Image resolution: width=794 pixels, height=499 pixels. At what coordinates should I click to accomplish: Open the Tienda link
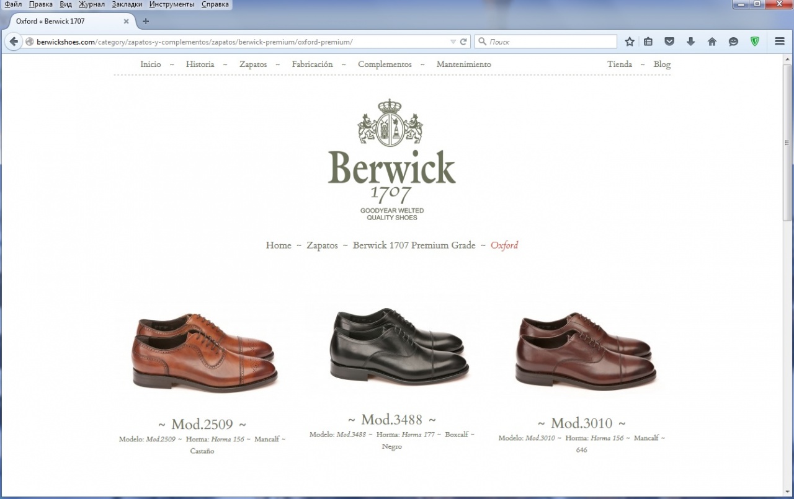click(x=619, y=64)
